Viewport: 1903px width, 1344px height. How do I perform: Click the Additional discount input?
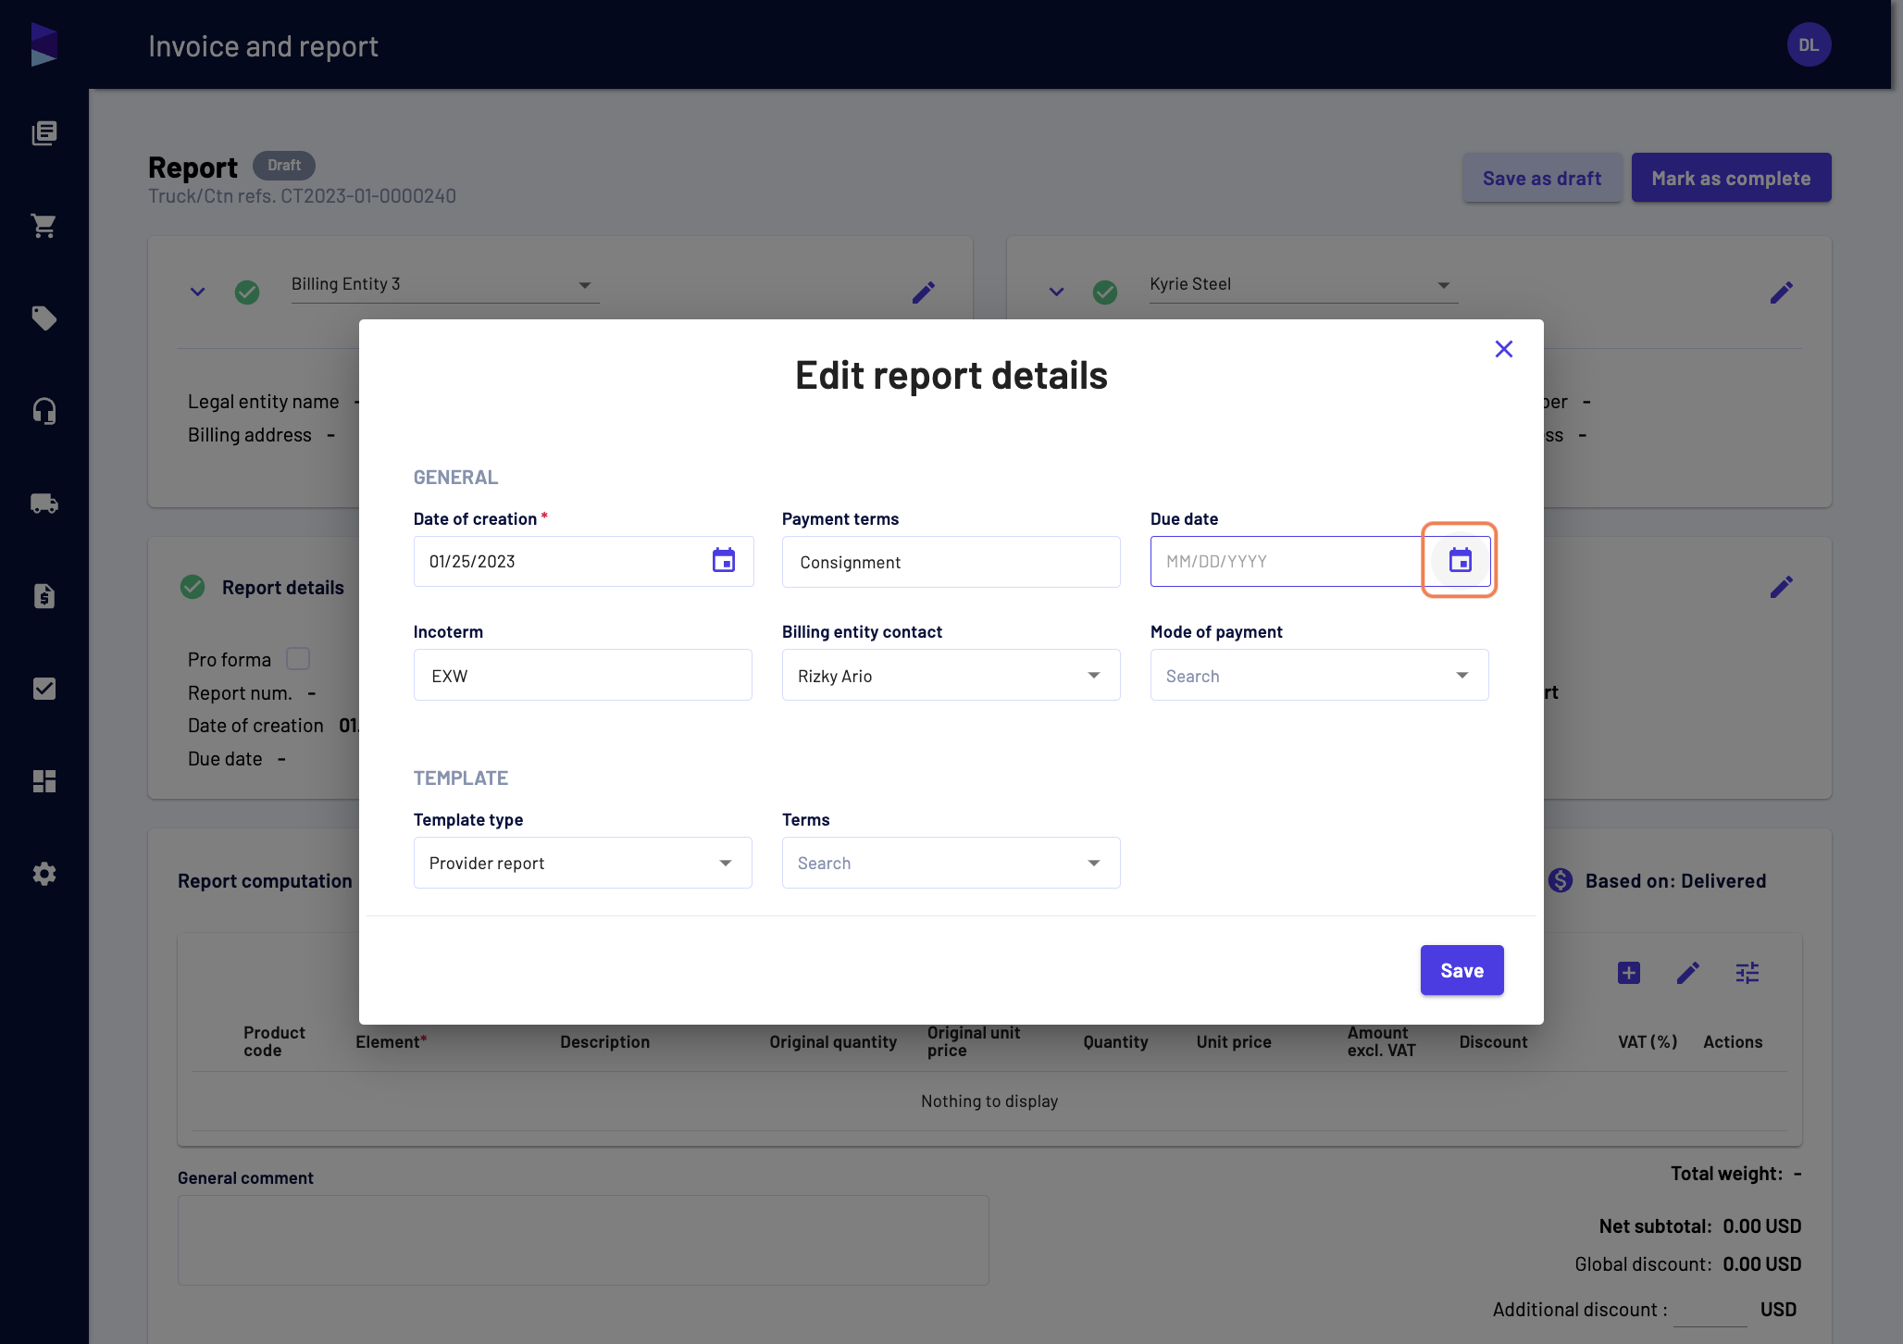pos(1710,1309)
